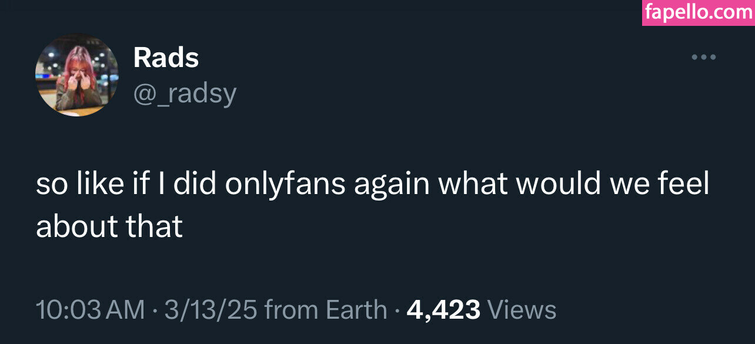Click the dot separator after 10:03 AM
This screenshot has height=344, width=755.
coord(154,310)
